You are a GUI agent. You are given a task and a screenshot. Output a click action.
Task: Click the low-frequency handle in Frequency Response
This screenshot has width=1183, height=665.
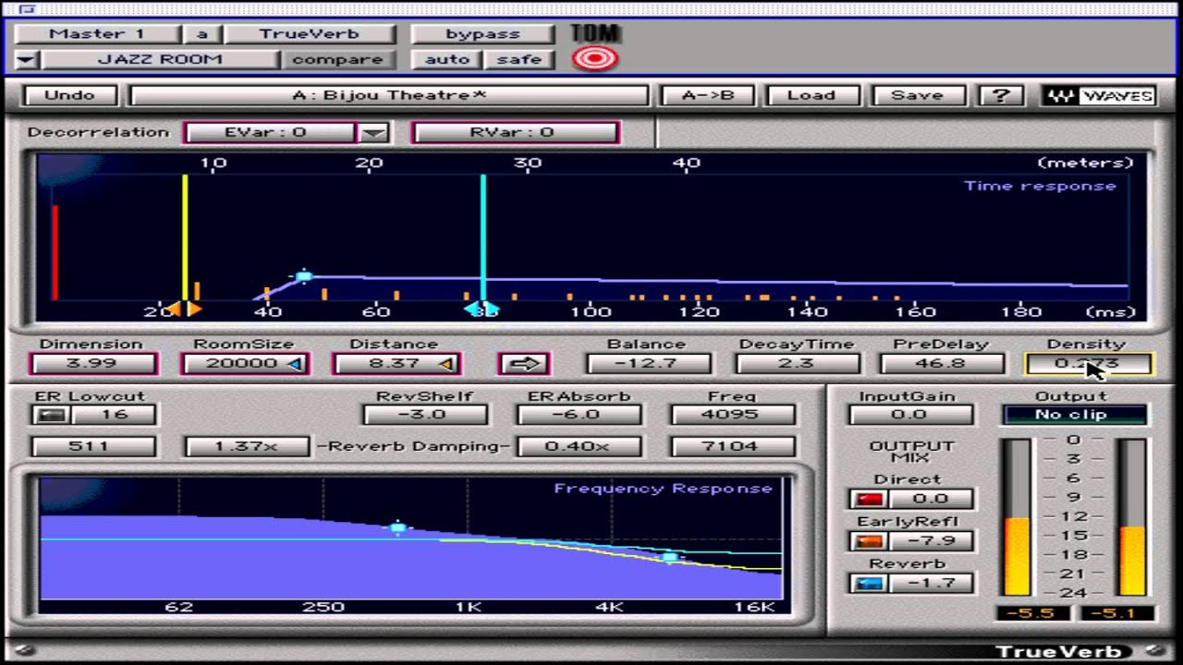(398, 528)
